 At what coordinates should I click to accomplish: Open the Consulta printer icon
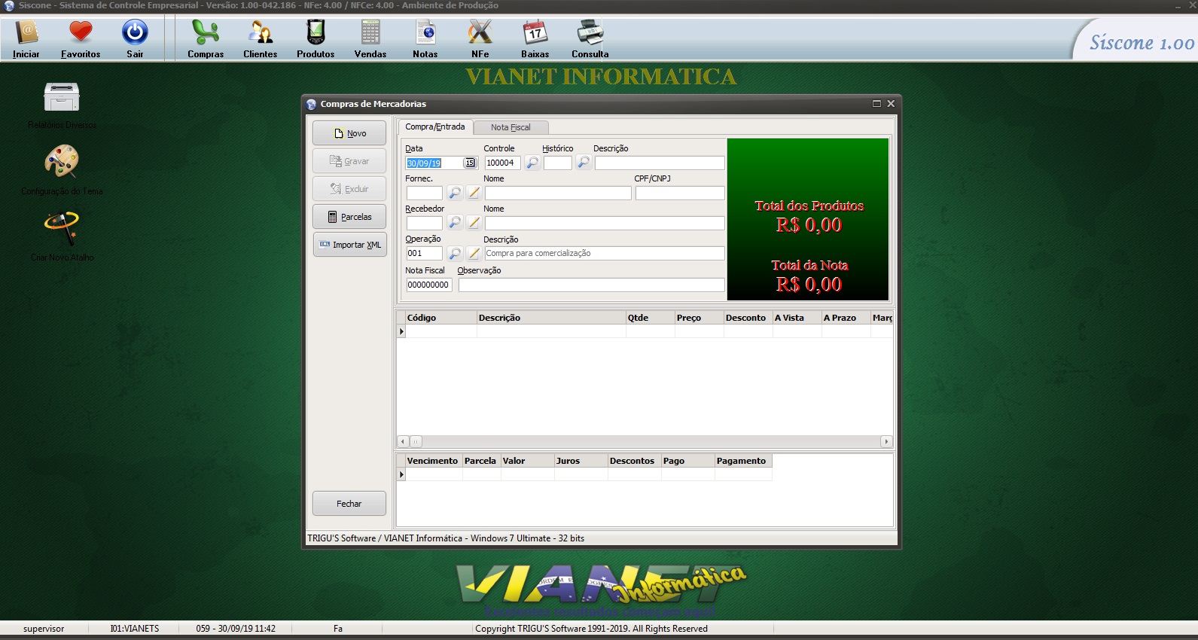click(590, 38)
